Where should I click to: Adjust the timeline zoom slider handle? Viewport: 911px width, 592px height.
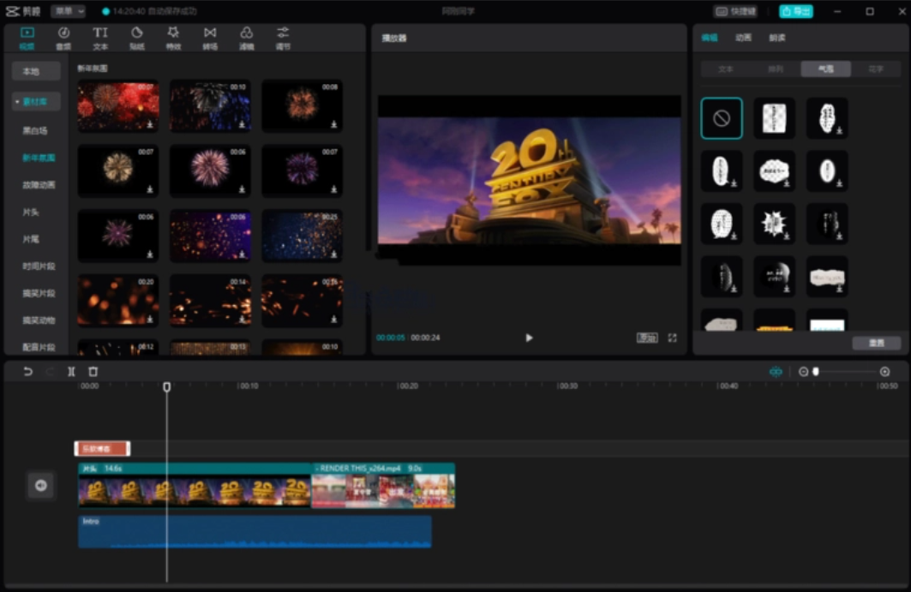tap(816, 372)
